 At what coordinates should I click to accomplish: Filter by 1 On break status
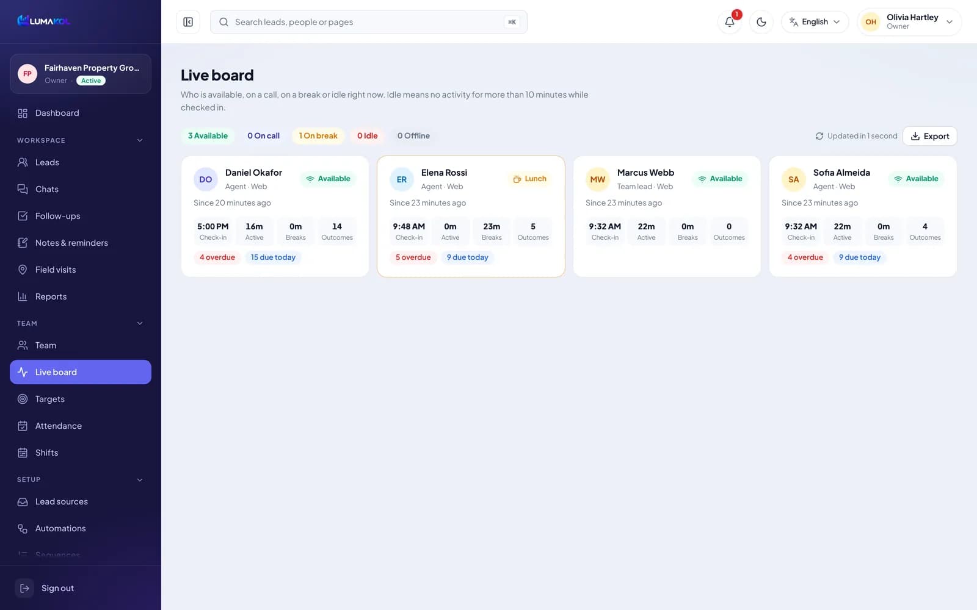pyautogui.click(x=318, y=136)
